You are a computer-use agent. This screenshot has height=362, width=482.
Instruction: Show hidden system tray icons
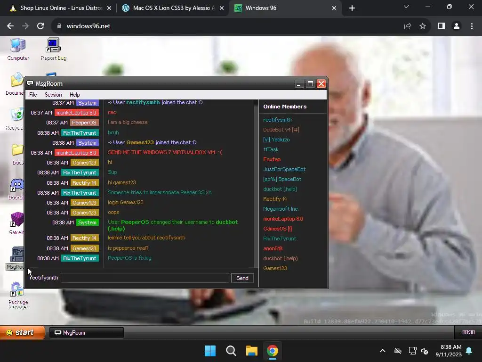[383, 351]
